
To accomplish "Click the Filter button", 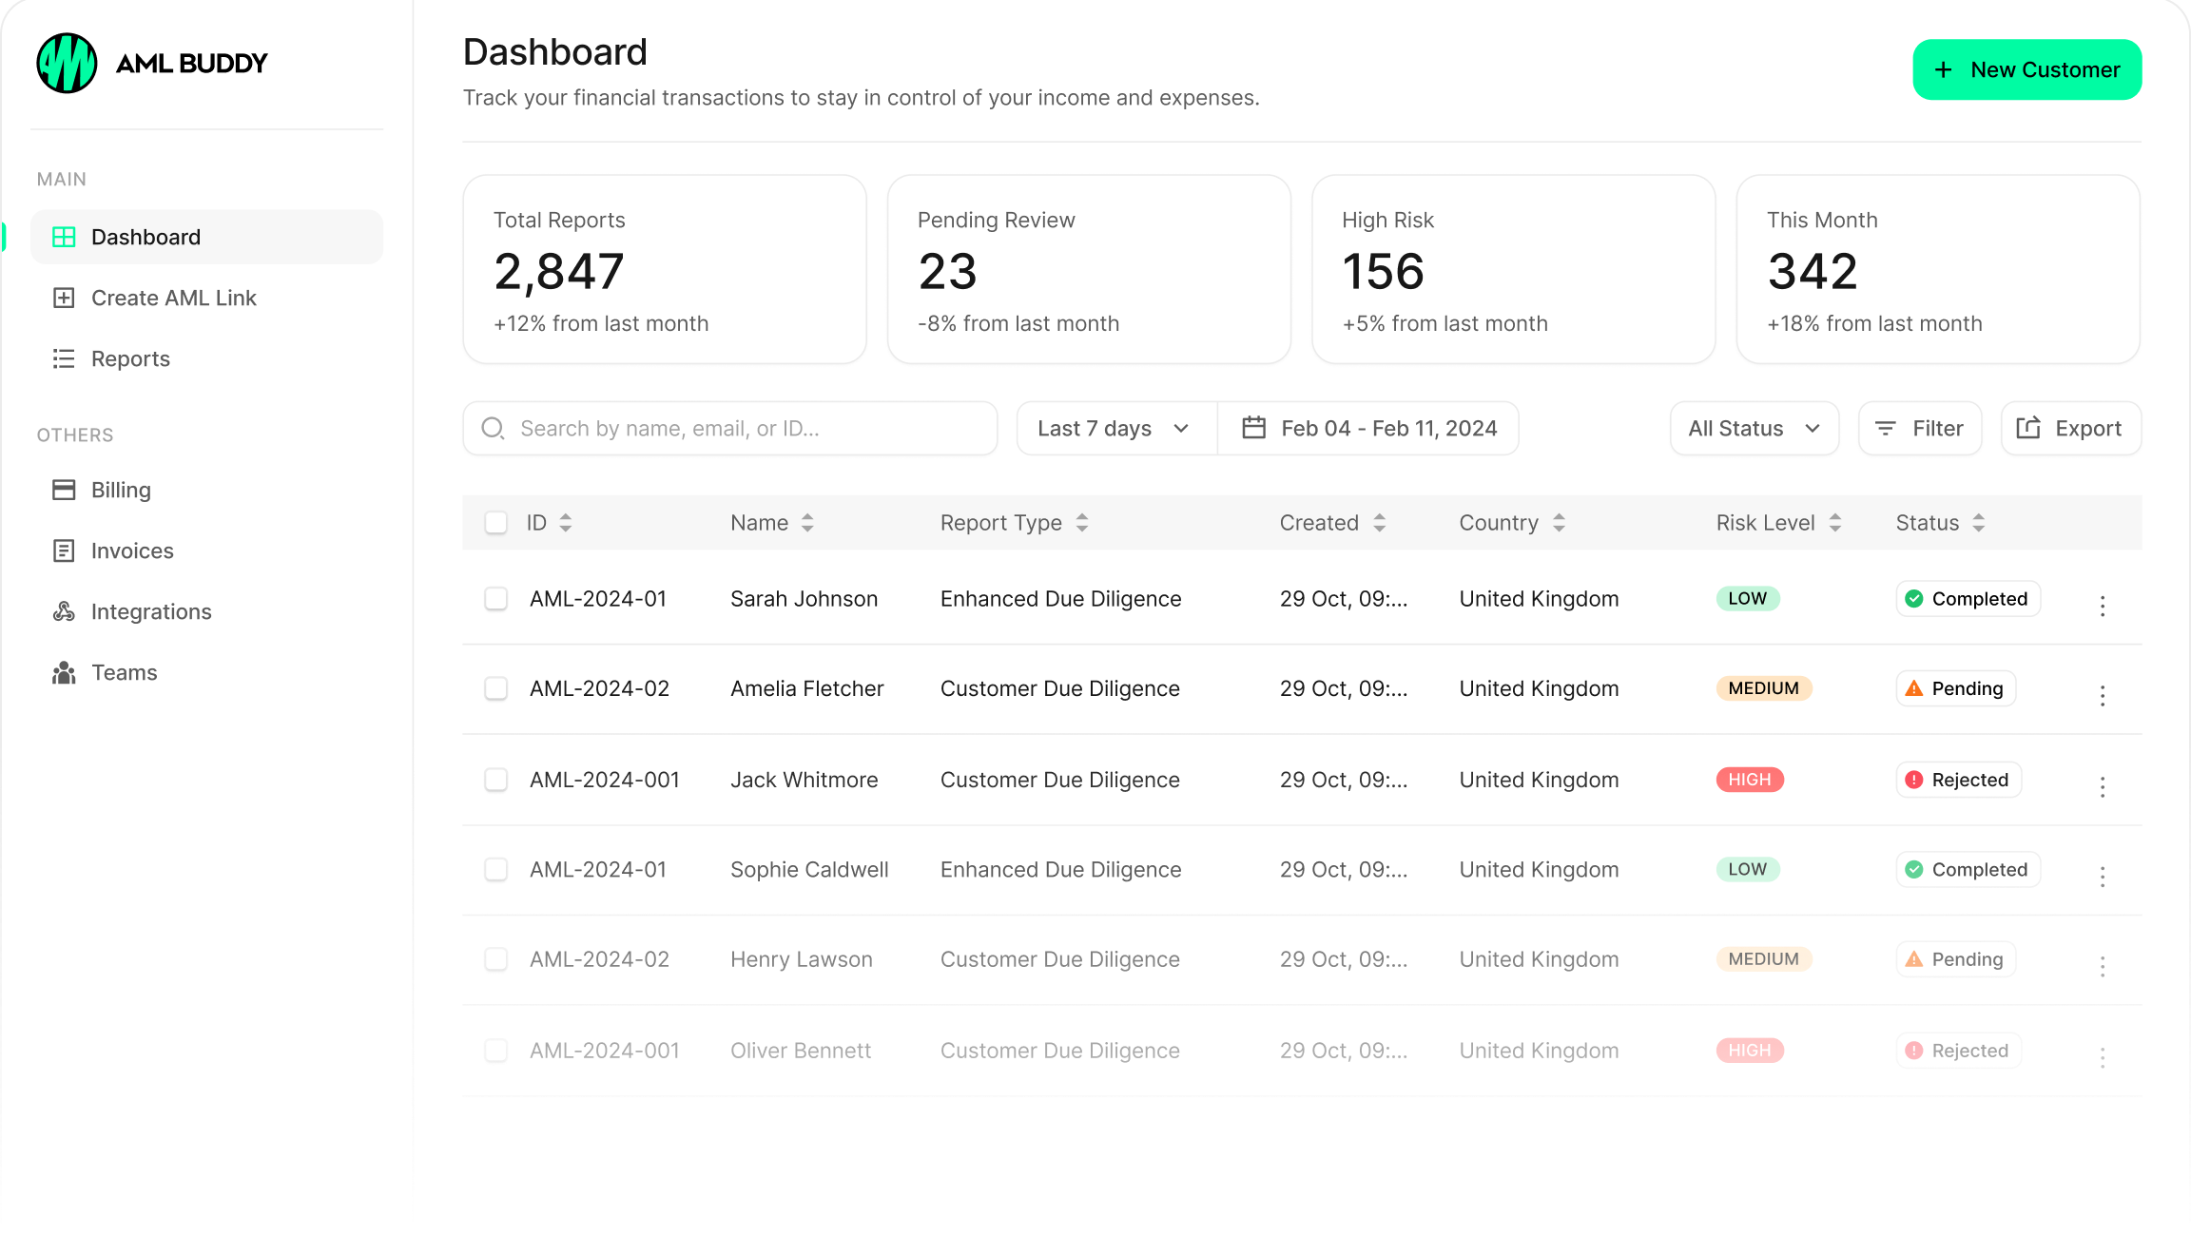I will [x=1919, y=429].
